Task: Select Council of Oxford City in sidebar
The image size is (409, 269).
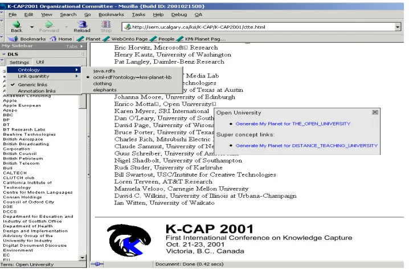Action: 28,202
